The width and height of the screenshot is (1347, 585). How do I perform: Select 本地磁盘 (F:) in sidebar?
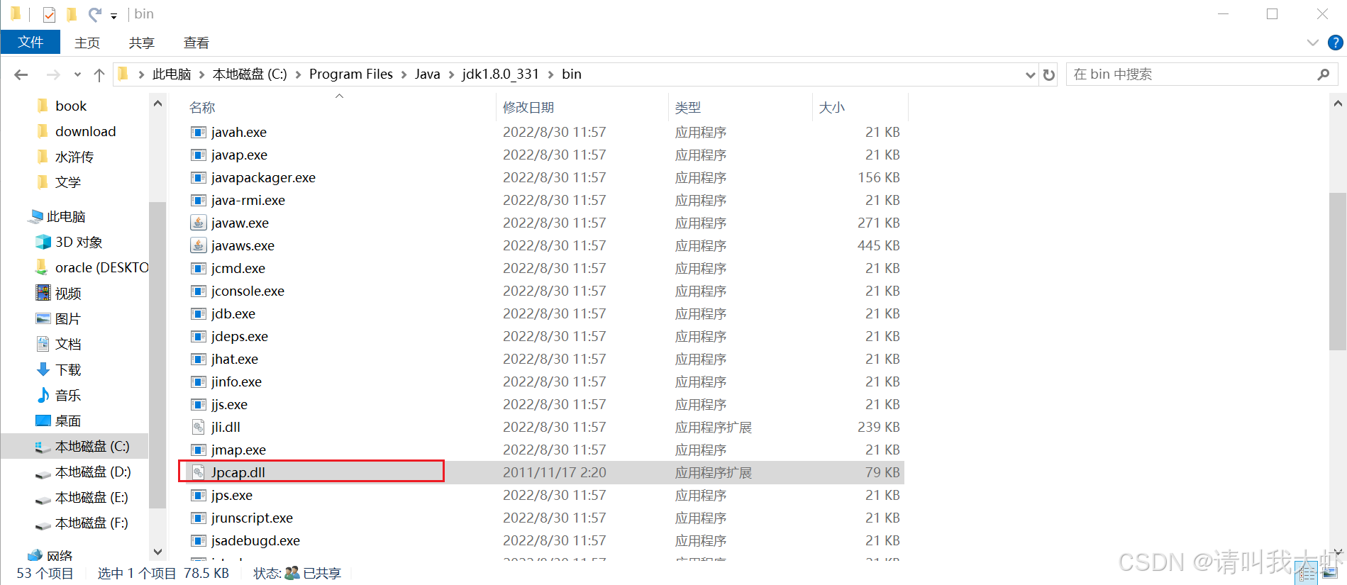click(92, 523)
